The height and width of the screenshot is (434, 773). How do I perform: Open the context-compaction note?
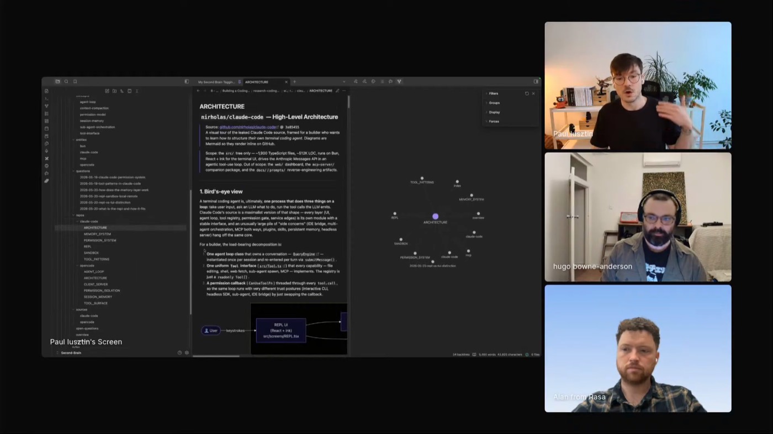coord(94,108)
